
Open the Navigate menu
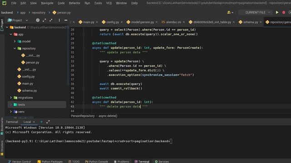pos(47,3)
